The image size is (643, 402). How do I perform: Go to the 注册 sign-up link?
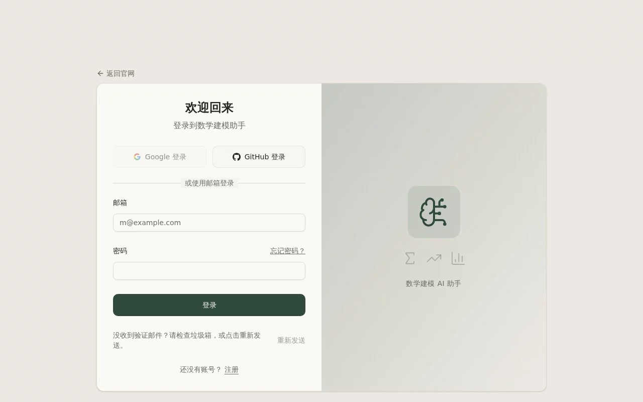232,369
